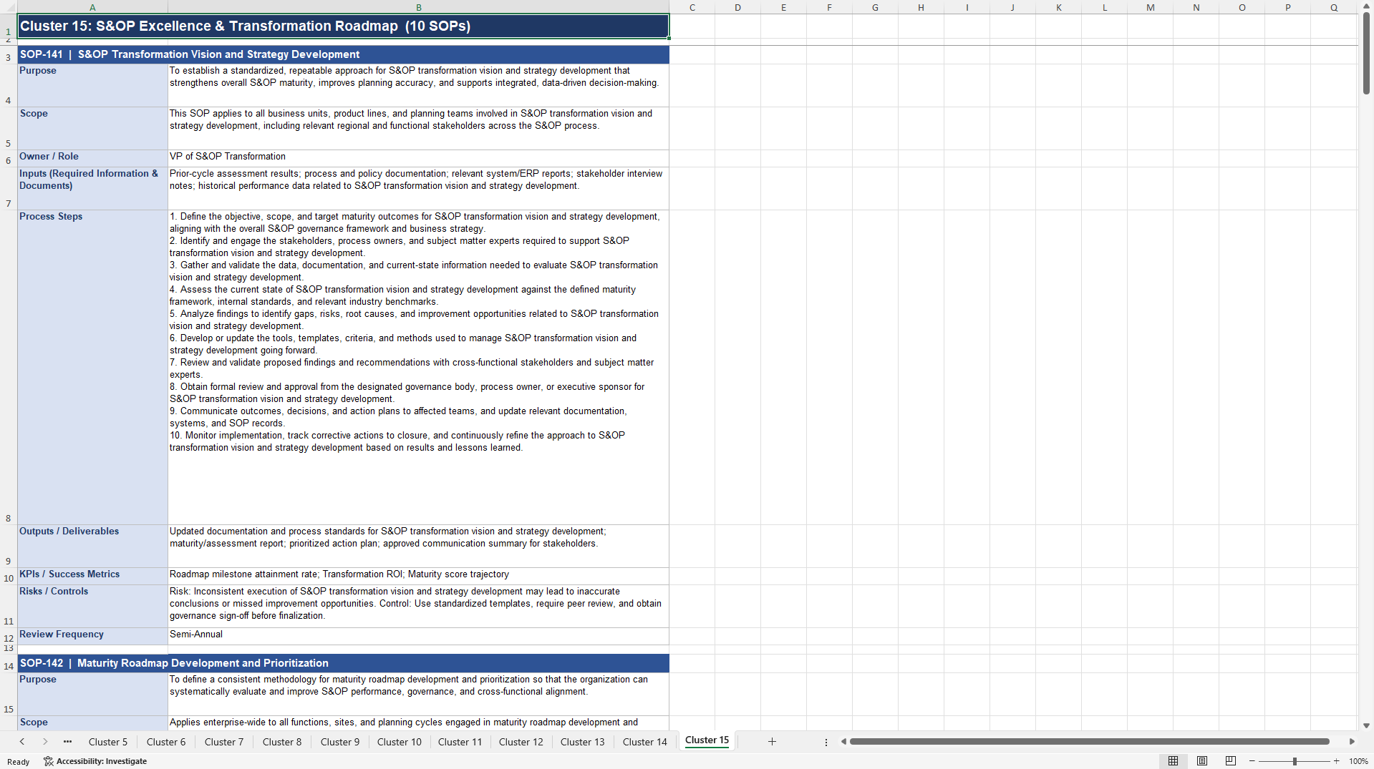Open the Cluster 12 sheet tab
This screenshot has width=1374, height=769.
click(x=521, y=742)
